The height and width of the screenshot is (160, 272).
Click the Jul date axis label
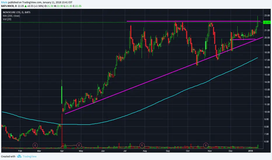(125, 151)
